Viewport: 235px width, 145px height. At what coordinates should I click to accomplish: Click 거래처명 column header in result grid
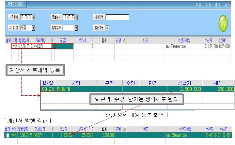click(40, 129)
